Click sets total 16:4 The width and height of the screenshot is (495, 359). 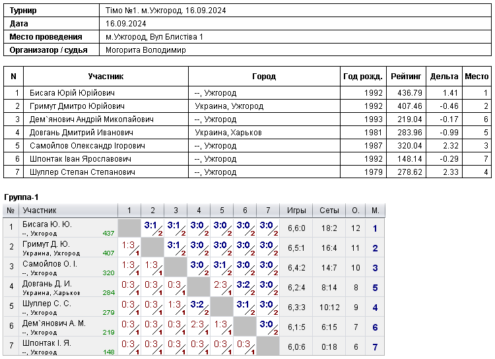(x=329, y=248)
